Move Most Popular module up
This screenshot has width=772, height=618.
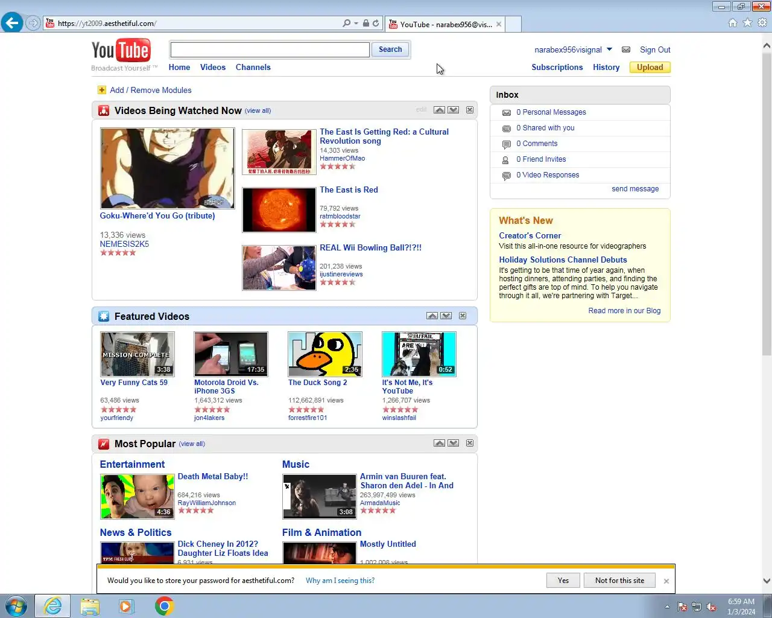pos(439,443)
